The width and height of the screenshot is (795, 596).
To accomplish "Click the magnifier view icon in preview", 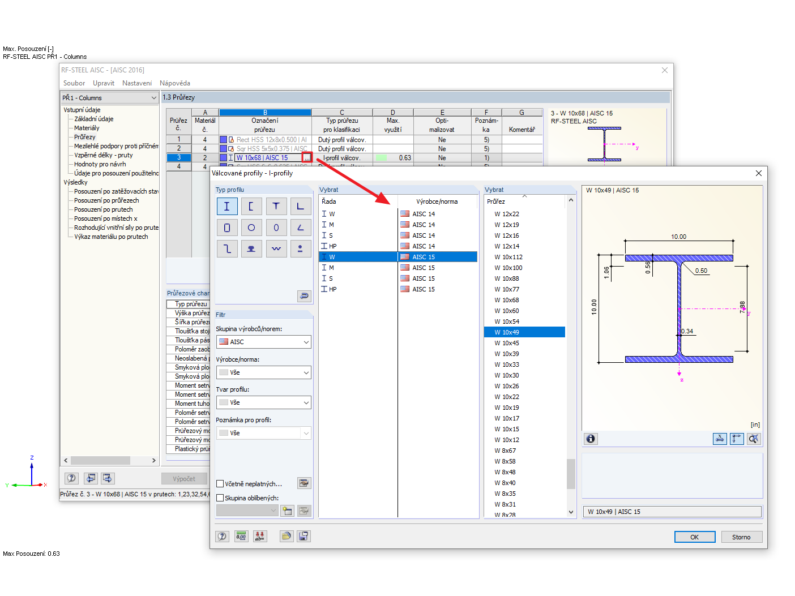I will 754,439.
